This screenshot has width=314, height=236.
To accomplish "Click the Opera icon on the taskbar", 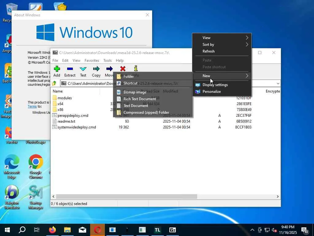I will tap(98, 230).
